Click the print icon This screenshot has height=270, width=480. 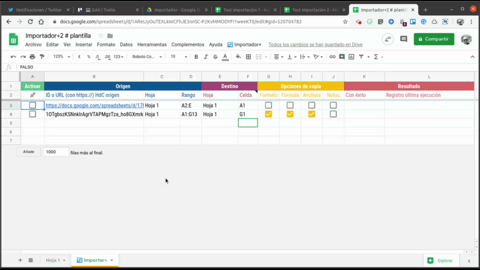tap(32, 57)
